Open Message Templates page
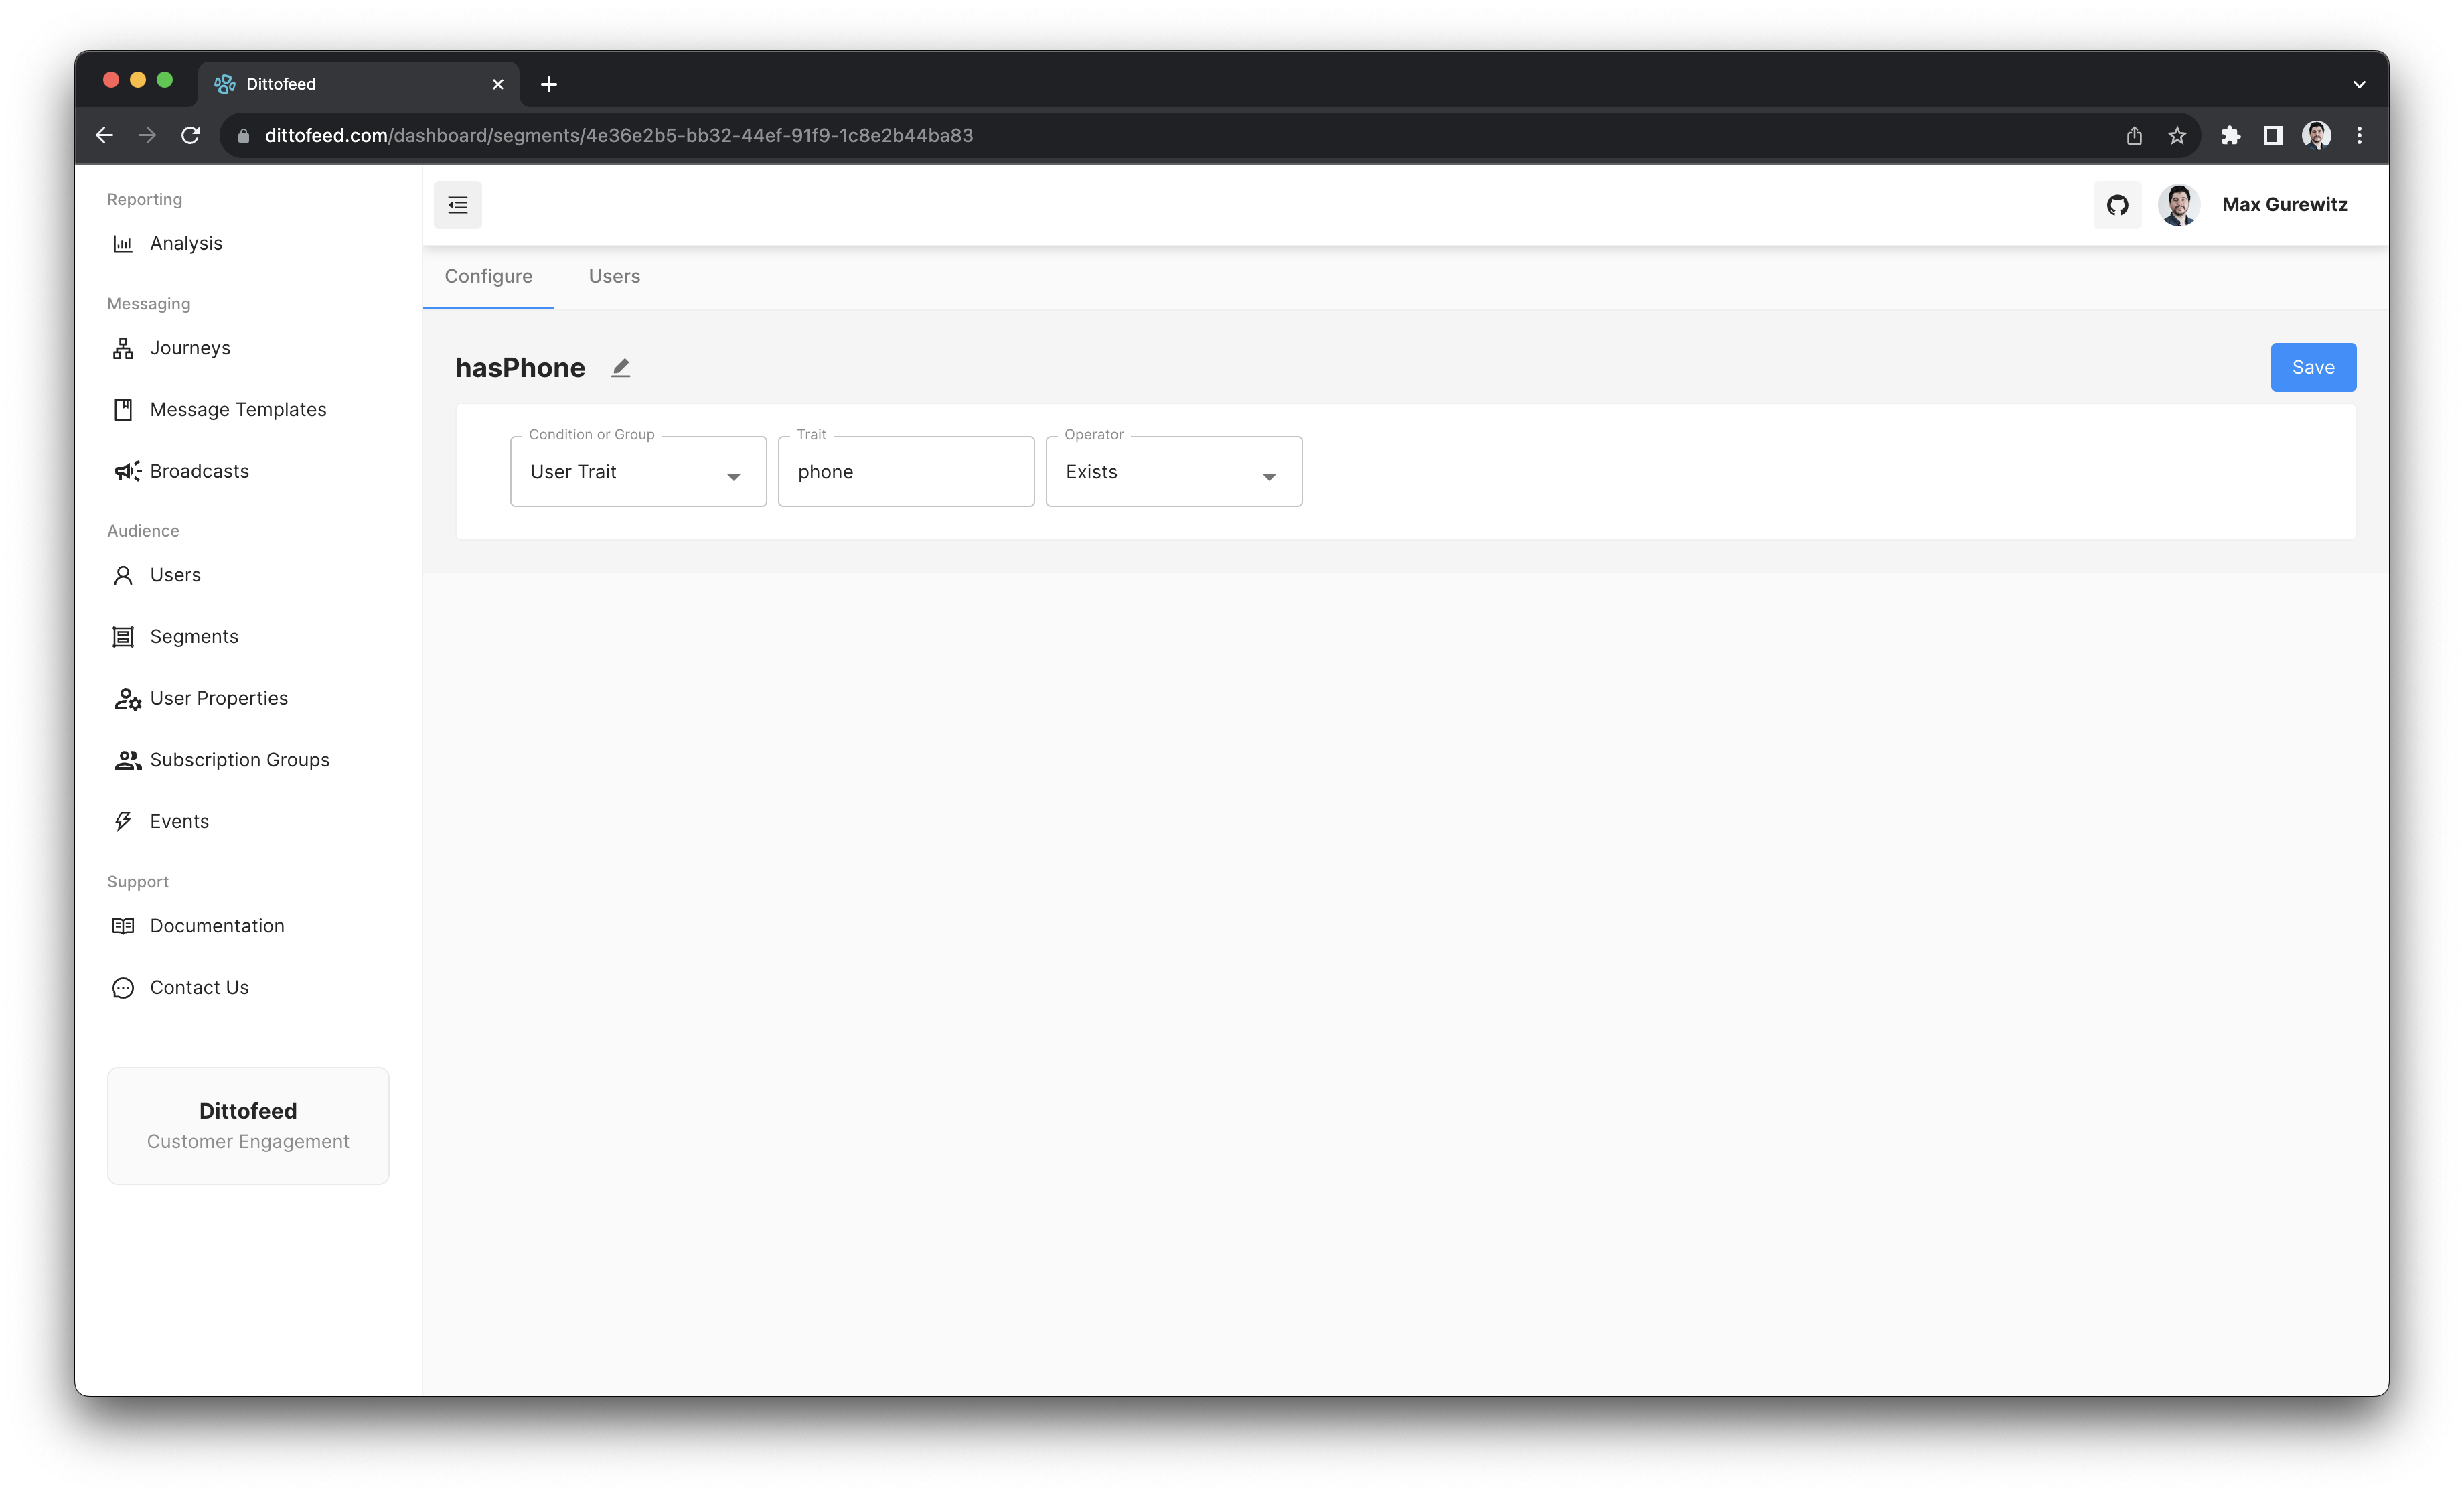The height and width of the screenshot is (1495, 2464). [238, 409]
